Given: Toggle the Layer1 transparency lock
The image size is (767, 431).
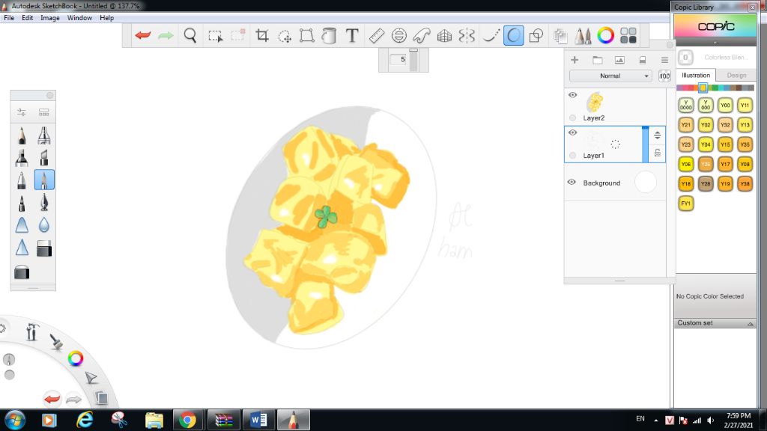Looking at the screenshot, I should click(x=658, y=153).
